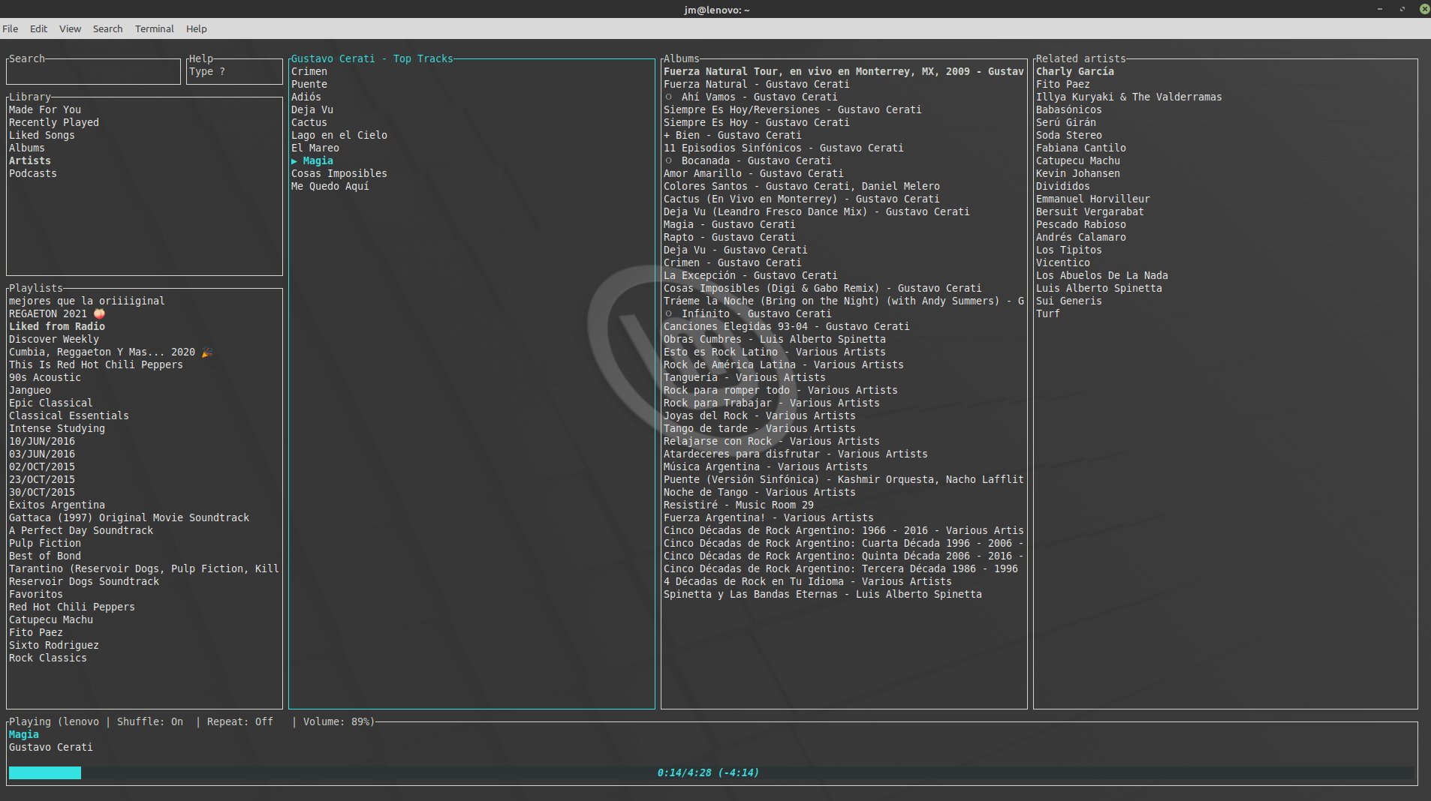1431x801 pixels.
Task: Open the Search menu
Action: click(x=107, y=28)
